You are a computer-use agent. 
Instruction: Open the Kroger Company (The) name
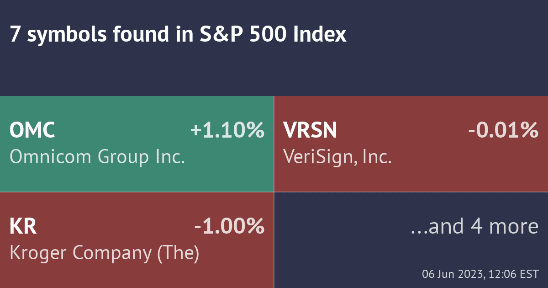(104, 254)
